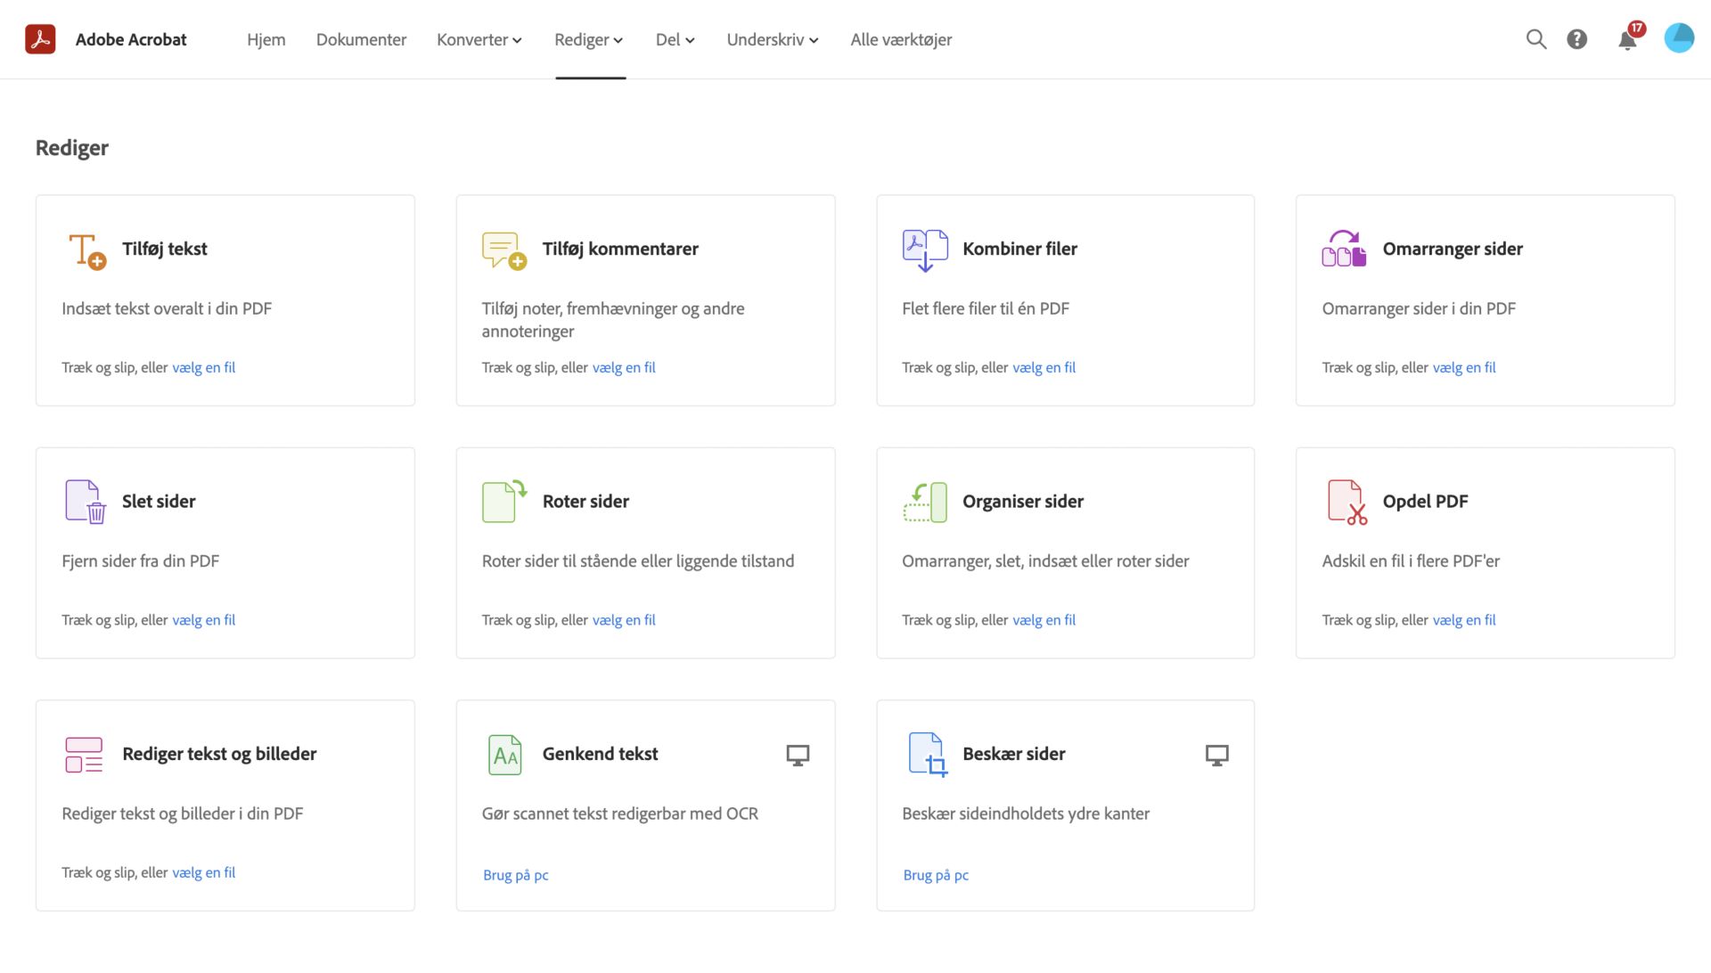Go to the Hjem tab
Screen dimensions: 1711x973
266,39
